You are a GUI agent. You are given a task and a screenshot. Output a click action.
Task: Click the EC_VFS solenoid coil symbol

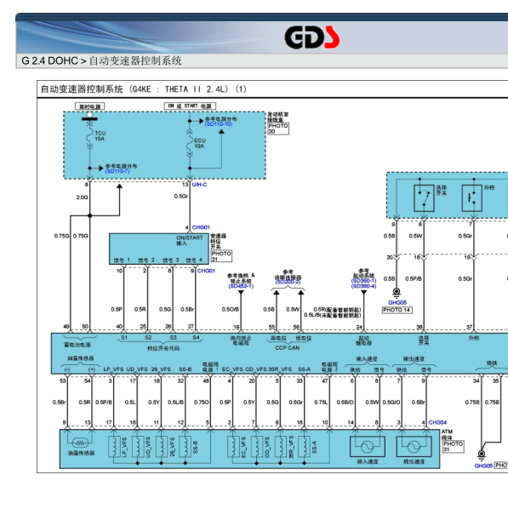(233, 447)
